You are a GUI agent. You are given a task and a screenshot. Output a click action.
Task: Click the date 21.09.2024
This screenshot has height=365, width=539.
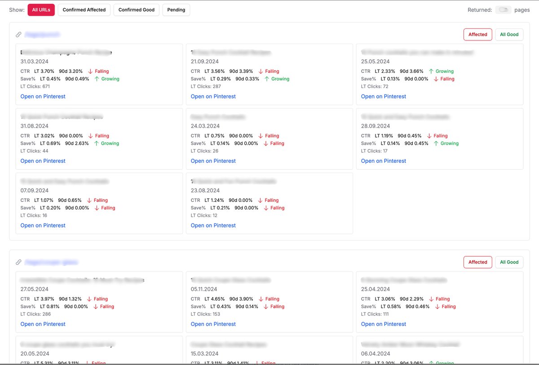pos(205,62)
